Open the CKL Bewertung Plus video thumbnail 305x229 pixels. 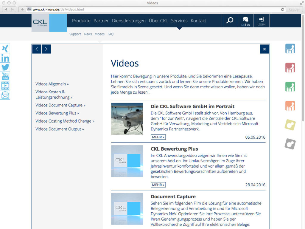(x=127, y=161)
